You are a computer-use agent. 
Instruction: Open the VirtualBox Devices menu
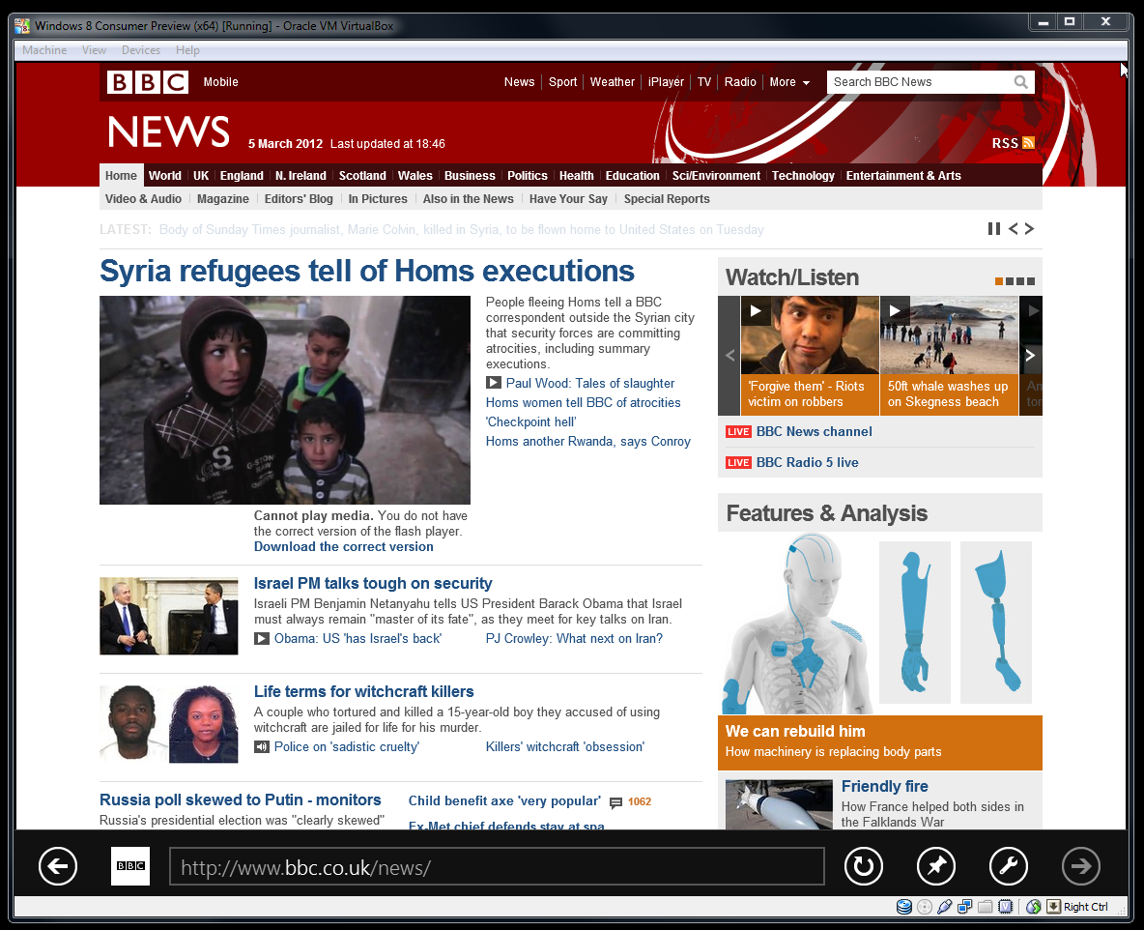point(141,49)
